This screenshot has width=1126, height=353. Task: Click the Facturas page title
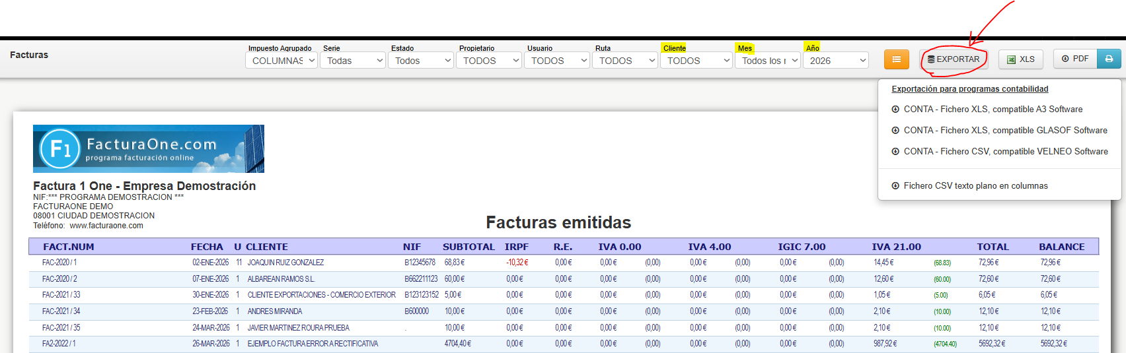[x=29, y=55]
